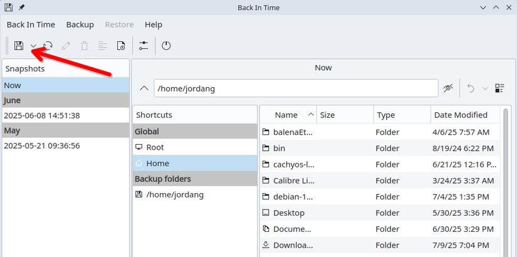Click the vertical scrollbar of file list
The height and width of the screenshot is (257, 517).
coord(506,181)
